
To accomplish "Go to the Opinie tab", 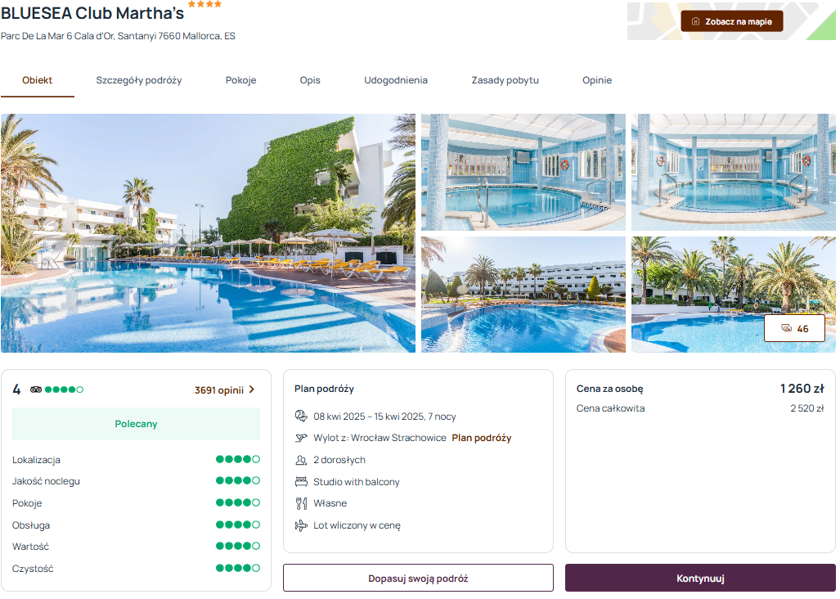I will [x=599, y=80].
